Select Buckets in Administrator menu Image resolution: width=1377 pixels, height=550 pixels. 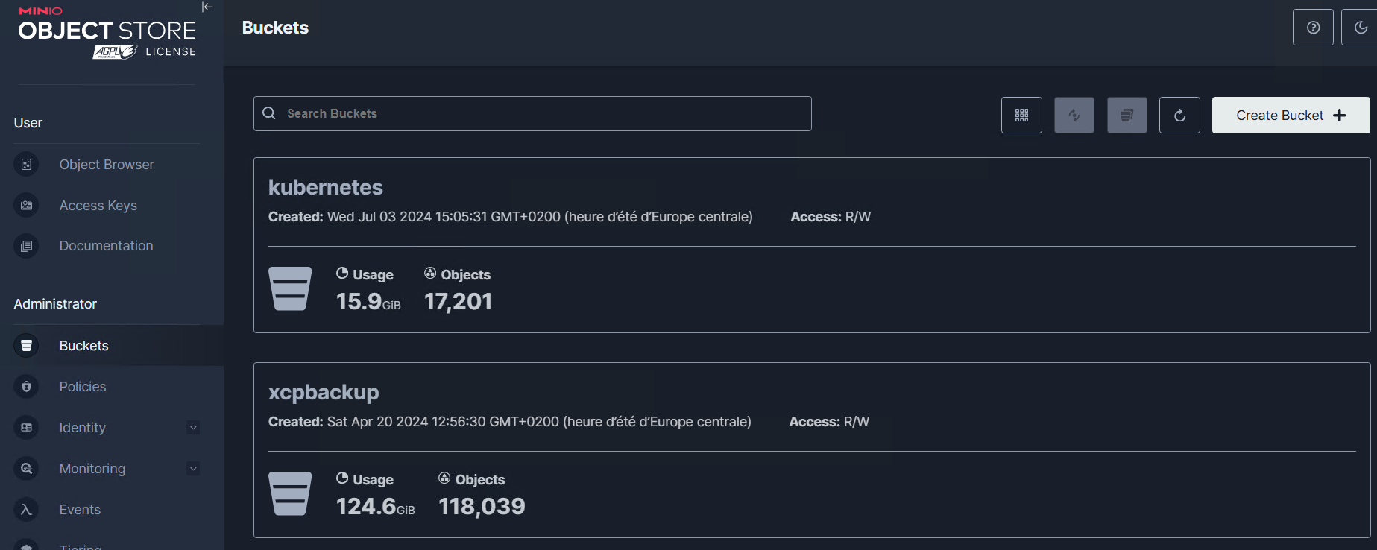pos(83,346)
